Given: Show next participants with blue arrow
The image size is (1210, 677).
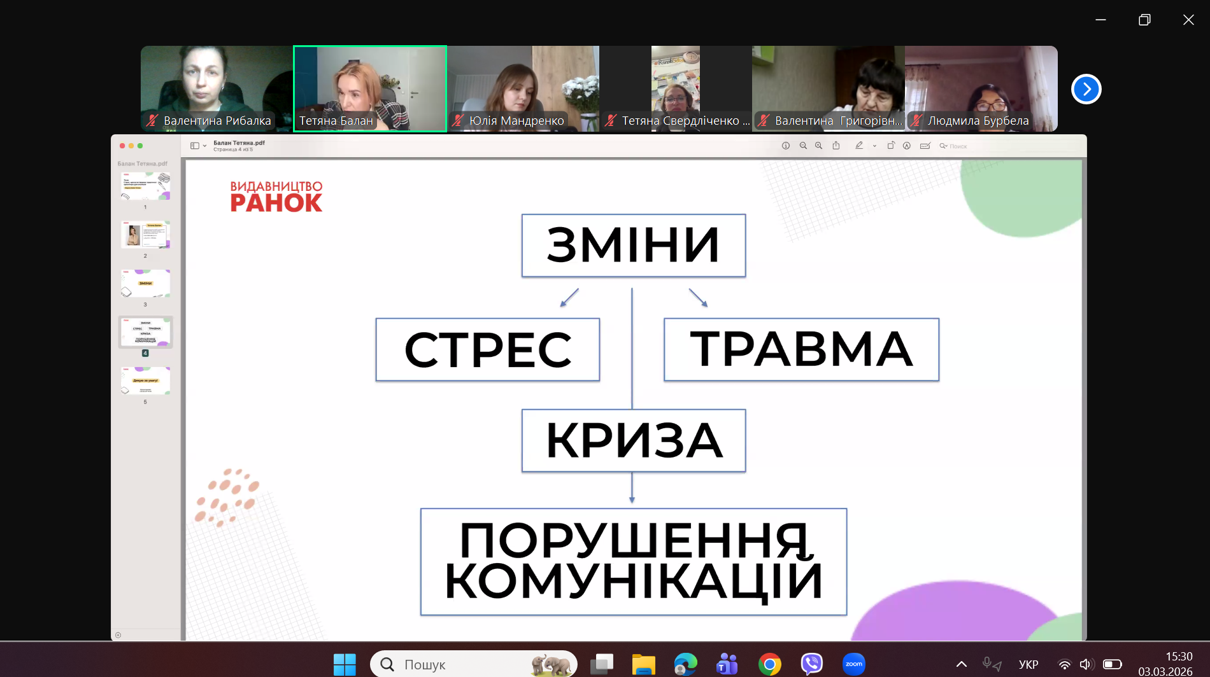Looking at the screenshot, I should pos(1086,89).
